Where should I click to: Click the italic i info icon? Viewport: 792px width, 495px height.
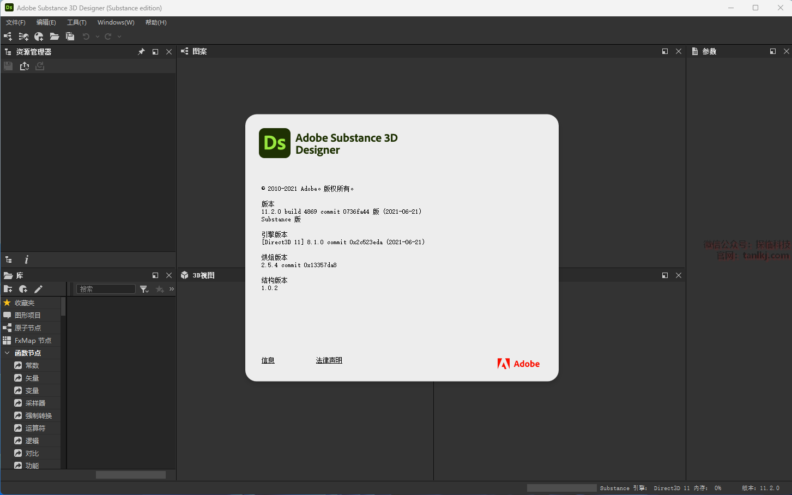[26, 260]
